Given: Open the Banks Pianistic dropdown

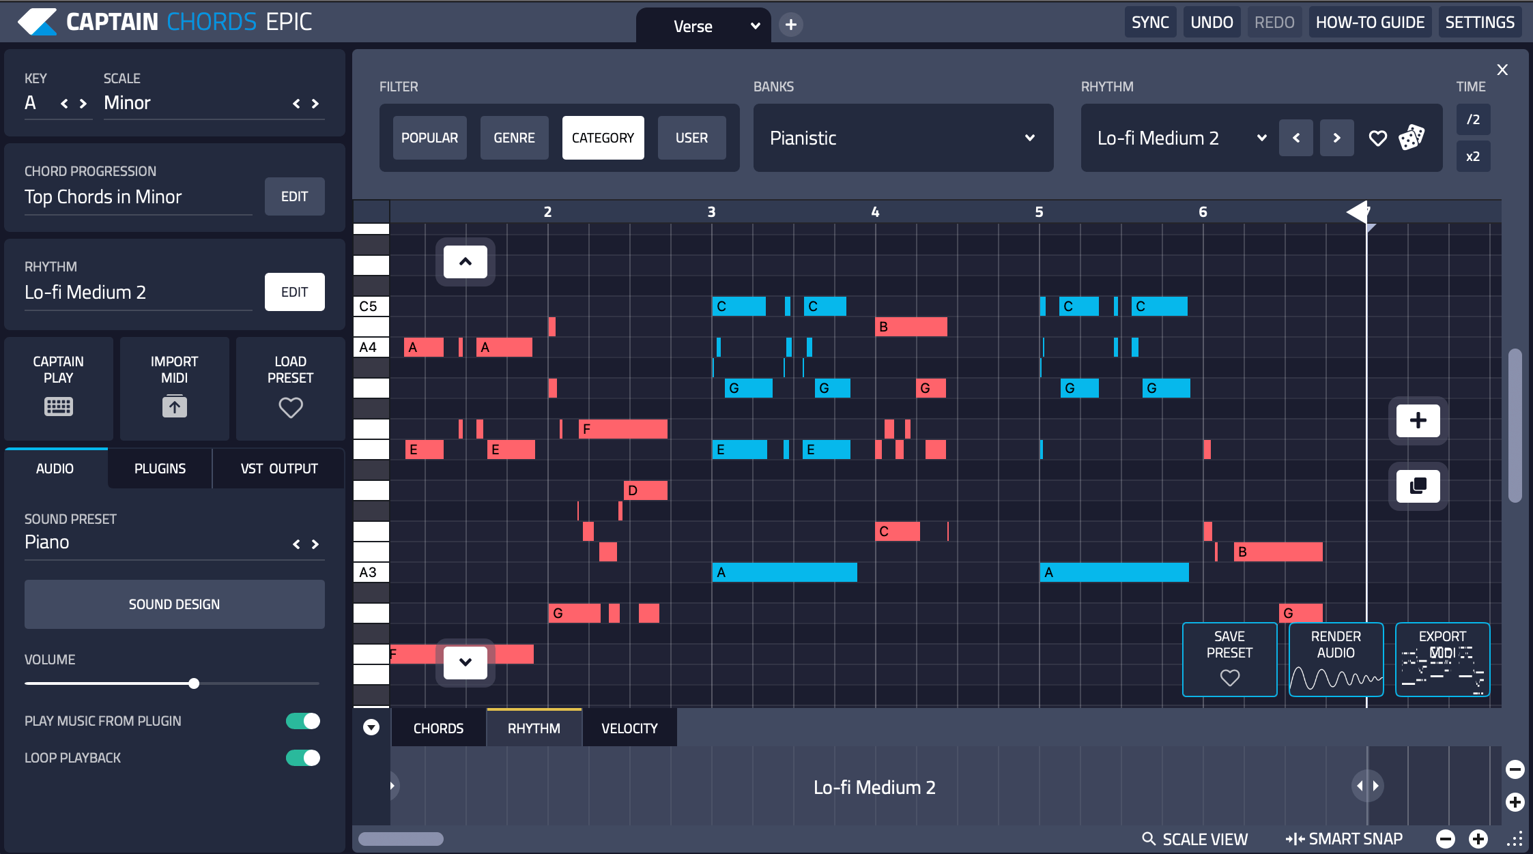Looking at the screenshot, I should (902, 138).
